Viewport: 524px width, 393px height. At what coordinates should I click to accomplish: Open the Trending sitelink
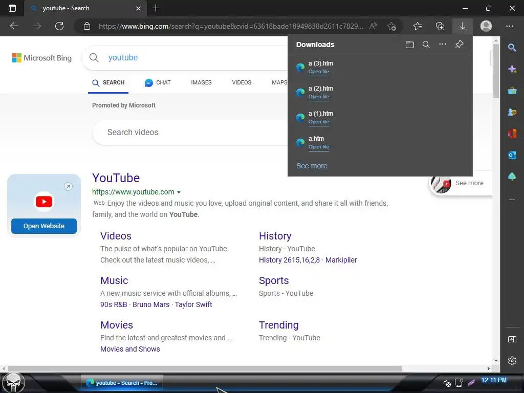279,325
